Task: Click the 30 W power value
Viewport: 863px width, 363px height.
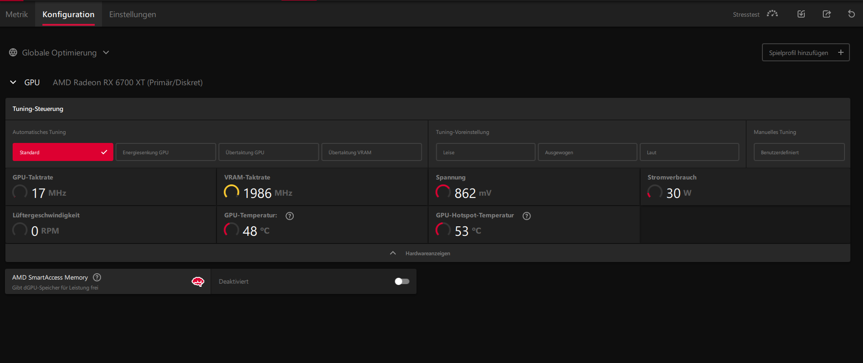Action: point(678,193)
